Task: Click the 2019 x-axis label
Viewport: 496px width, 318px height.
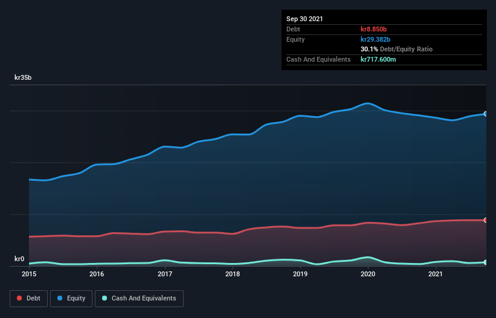Action: point(300,274)
